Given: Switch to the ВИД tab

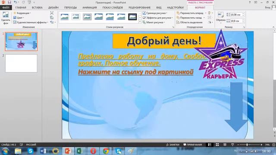Looking at the screenshot, I should click(159, 8).
